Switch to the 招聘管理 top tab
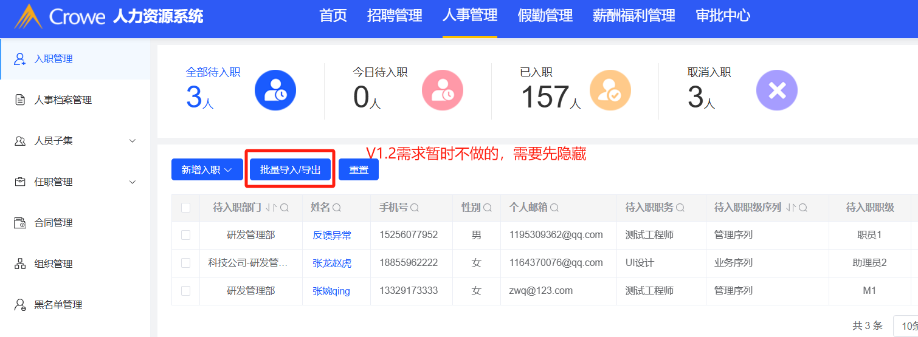Screen dimensions: 918x337 point(395,16)
